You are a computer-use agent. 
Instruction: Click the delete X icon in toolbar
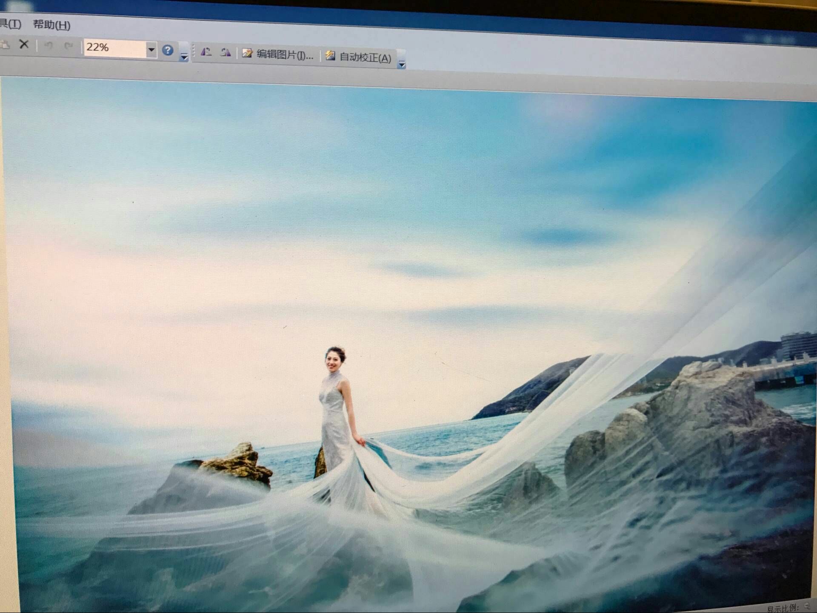24,44
